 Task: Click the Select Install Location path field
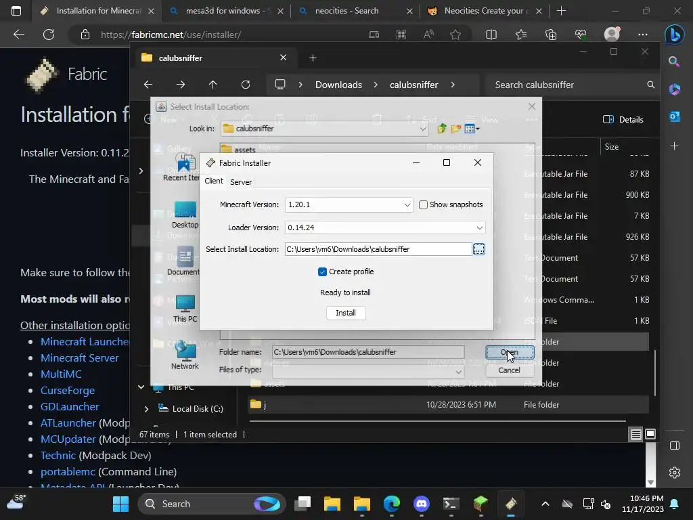(378, 249)
